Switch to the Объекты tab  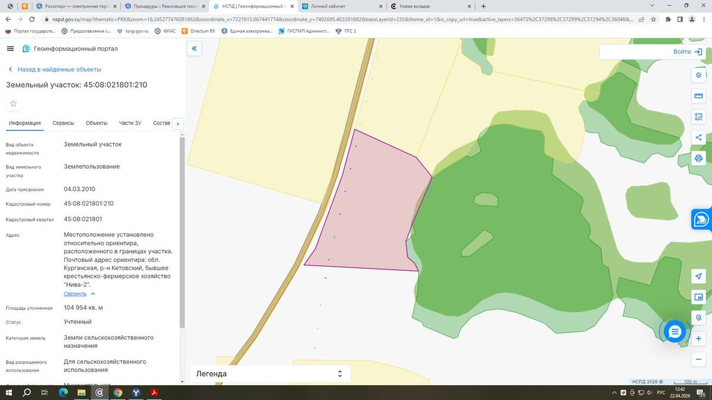97,123
